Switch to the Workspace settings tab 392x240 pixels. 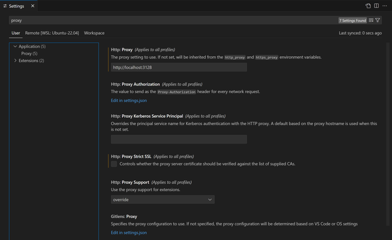coord(94,33)
